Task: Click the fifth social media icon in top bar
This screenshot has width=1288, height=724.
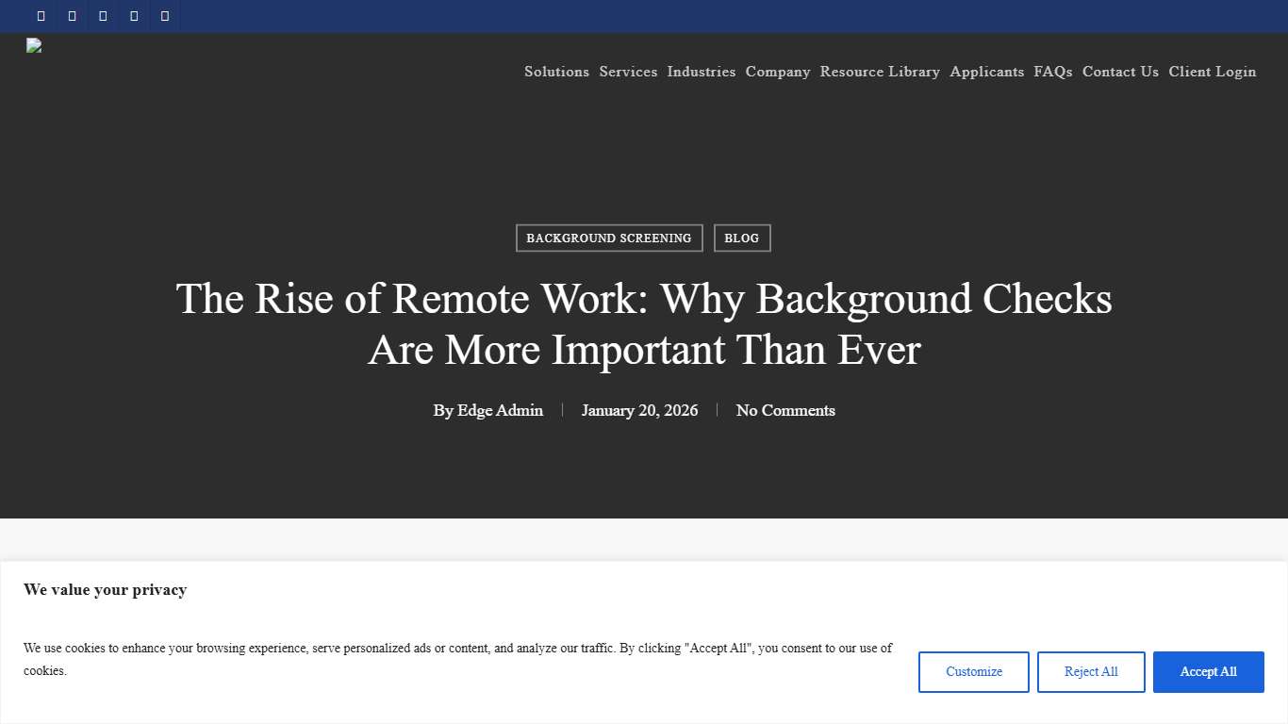Action: coord(164,16)
